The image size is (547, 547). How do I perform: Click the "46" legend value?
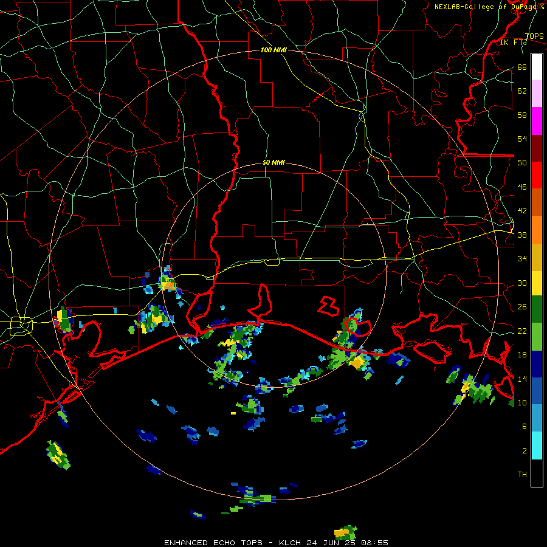click(522, 187)
